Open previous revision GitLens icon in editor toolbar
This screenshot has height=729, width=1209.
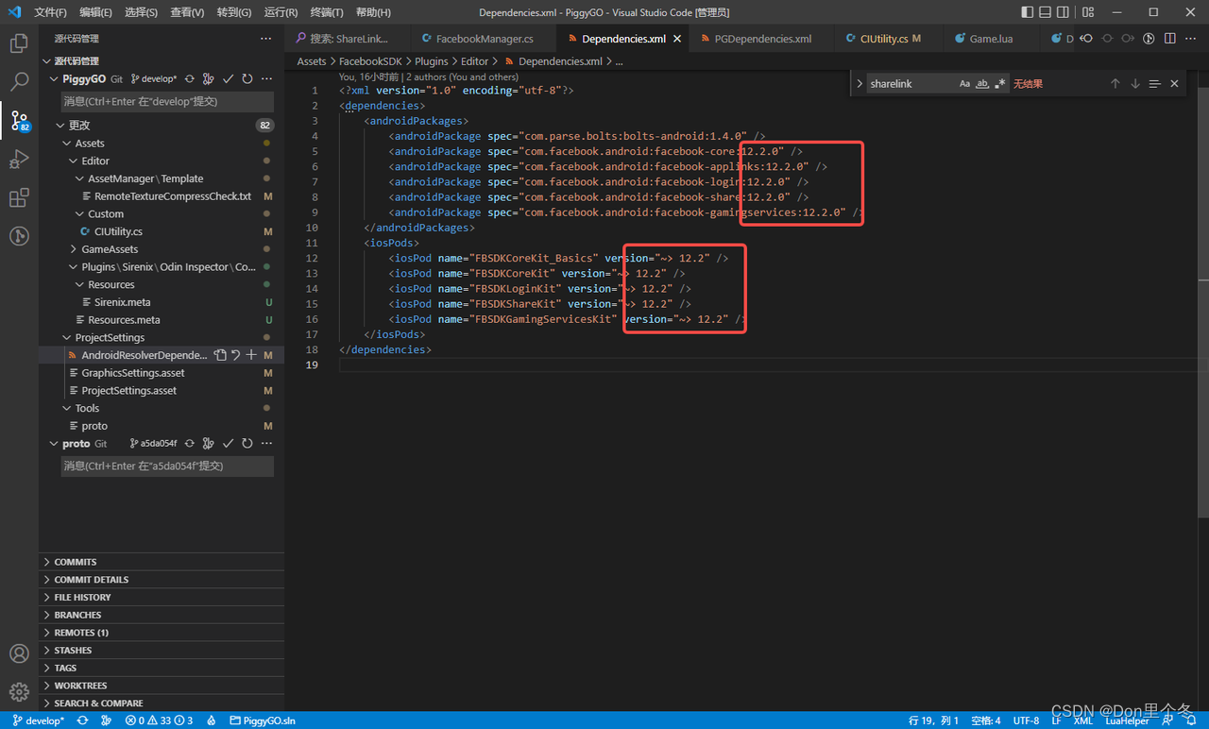point(1086,39)
